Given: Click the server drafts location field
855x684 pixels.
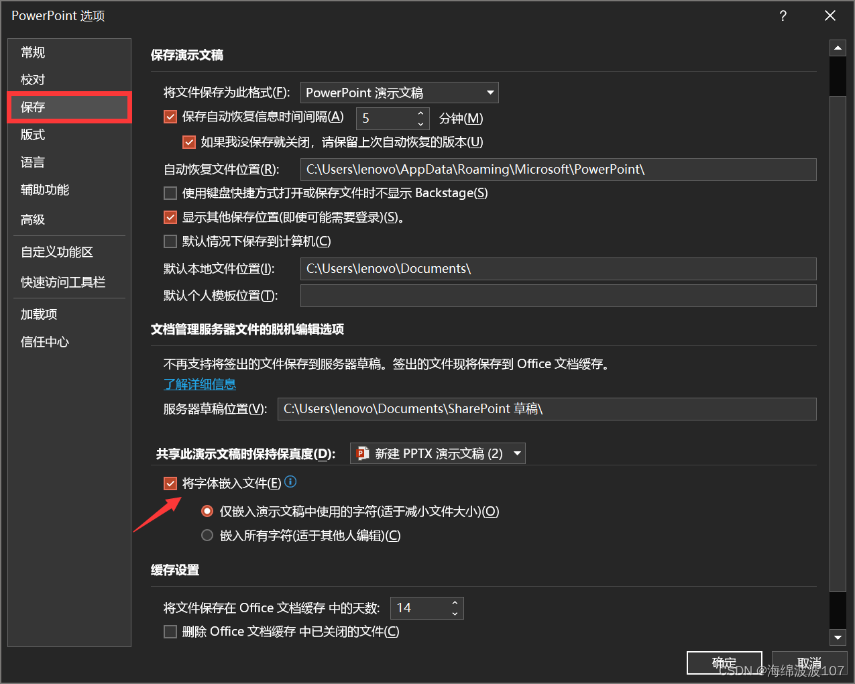Looking at the screenshot, I should pyautogui.click(x=547, y=409).
